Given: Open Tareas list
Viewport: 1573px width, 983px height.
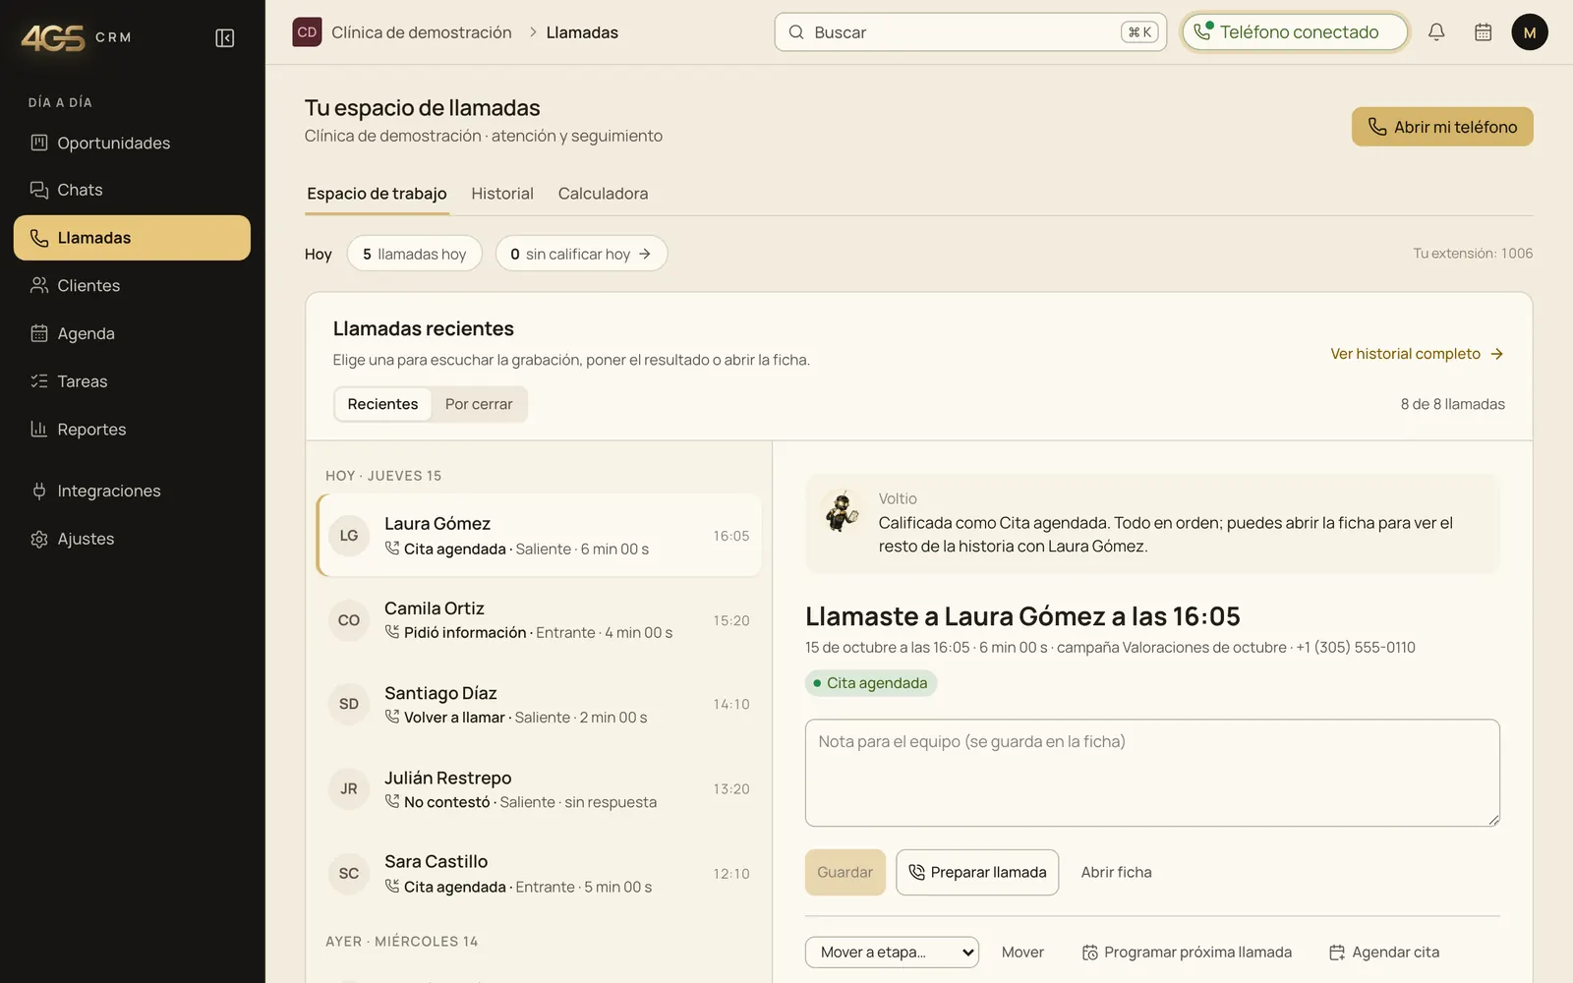Looking at the screenshot, I should tap(132, 381).
